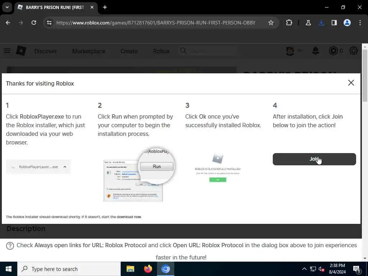Click the Roblox URL address bar
Image resolution: width=368 pixels, height=276 pixels.
click(156, 23)
